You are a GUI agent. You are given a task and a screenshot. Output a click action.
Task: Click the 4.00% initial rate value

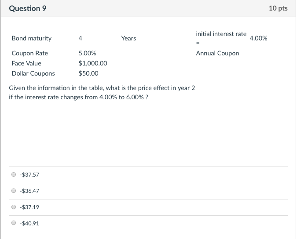coord(258,38)
